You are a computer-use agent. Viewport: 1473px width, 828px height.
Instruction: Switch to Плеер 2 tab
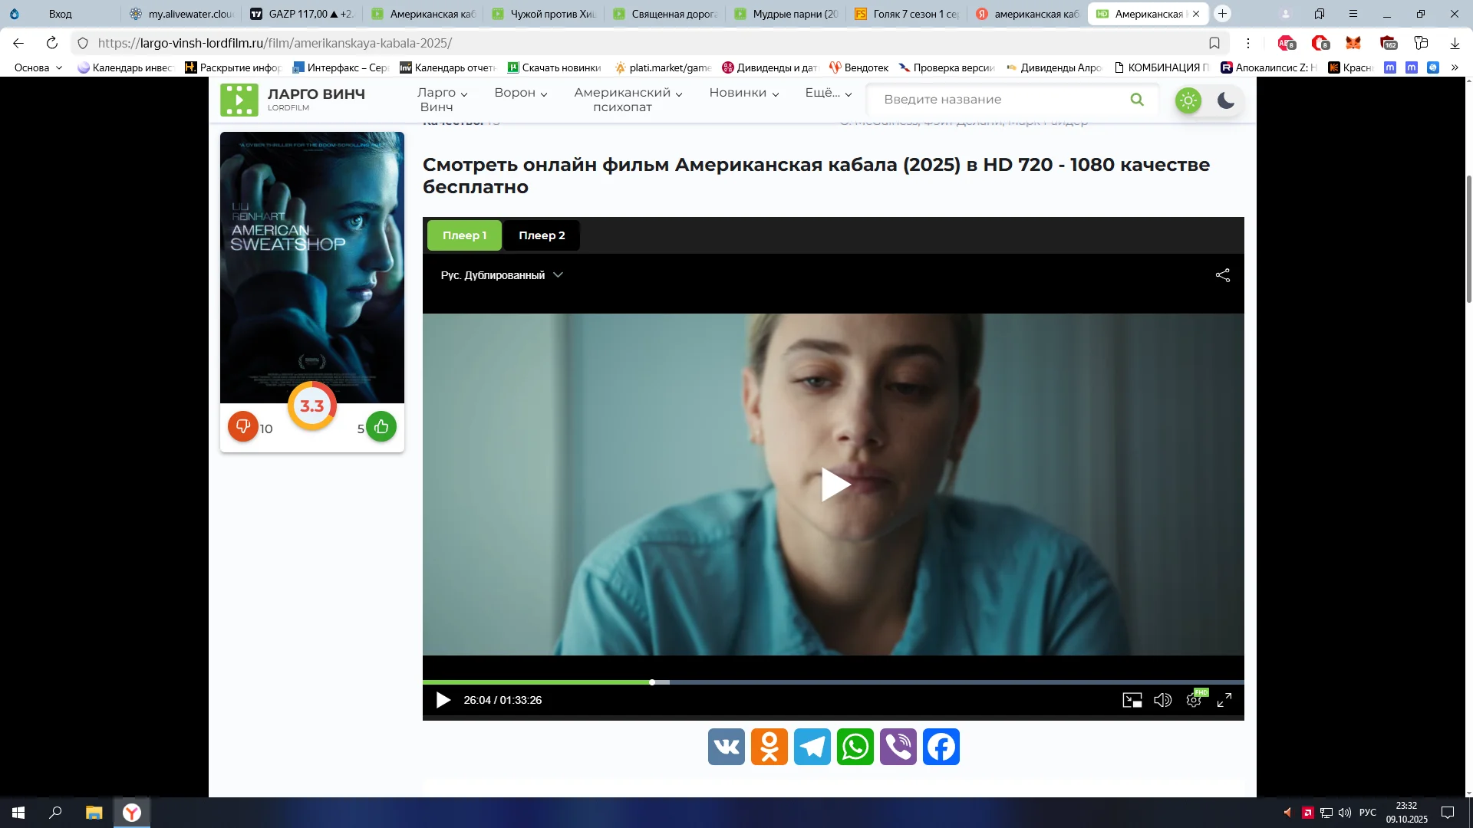tap(542, 235)
